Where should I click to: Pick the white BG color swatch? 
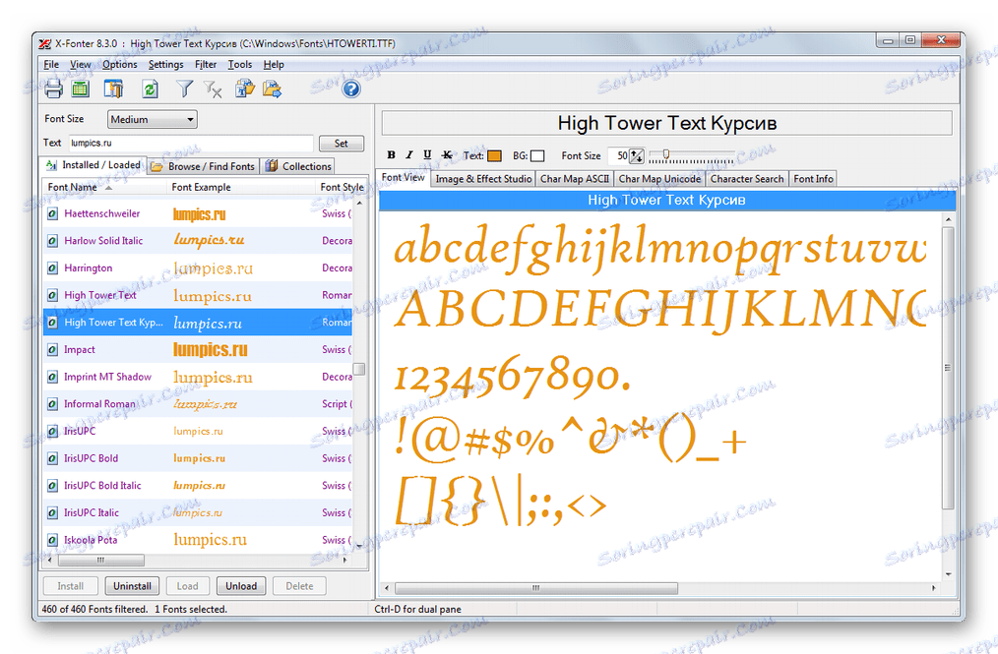point(537,155)
